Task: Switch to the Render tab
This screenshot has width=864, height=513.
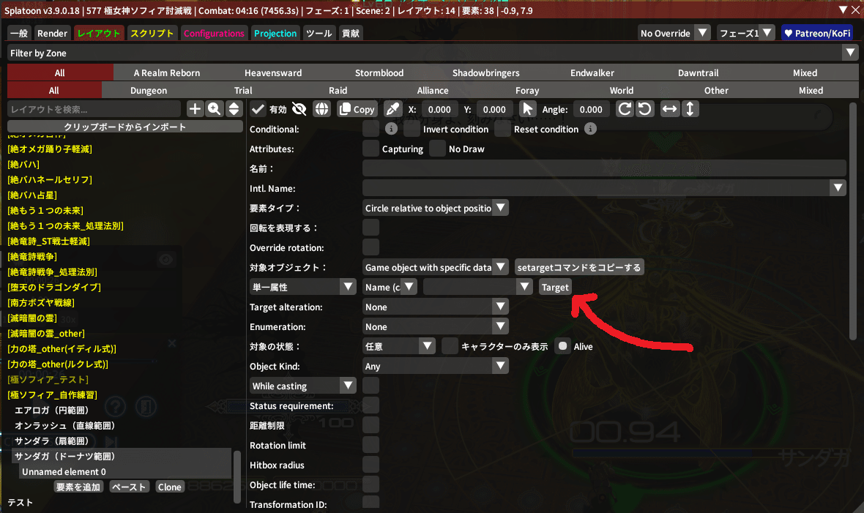Action: 52,33
